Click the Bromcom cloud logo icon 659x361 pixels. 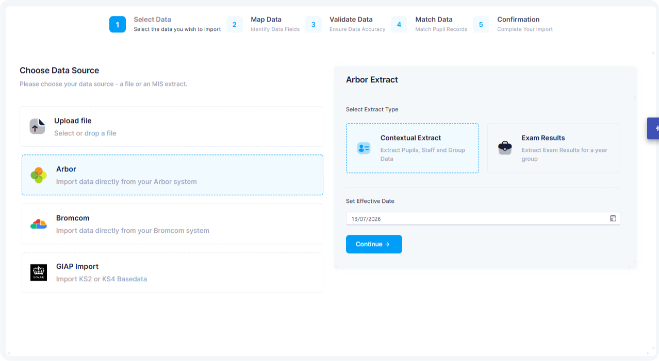[x=39, y=224]
